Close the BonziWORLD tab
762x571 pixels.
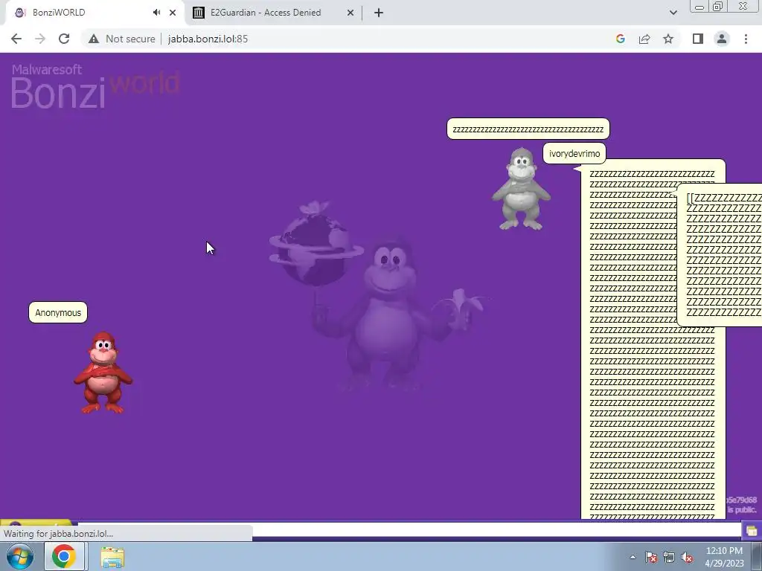[x=173, y=13]
